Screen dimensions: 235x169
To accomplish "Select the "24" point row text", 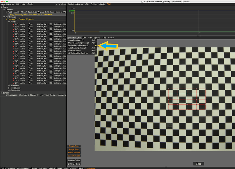I will pos(40,81).
